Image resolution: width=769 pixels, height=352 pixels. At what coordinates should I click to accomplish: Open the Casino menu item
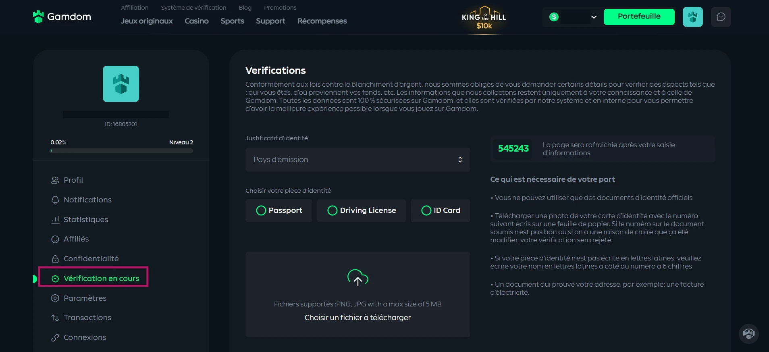tap(197, 21)
